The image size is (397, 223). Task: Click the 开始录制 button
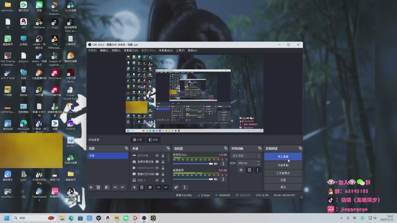[283, 165]
